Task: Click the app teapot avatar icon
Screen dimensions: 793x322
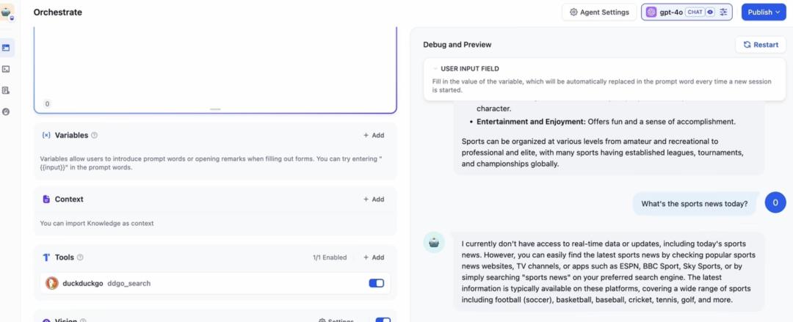Action: [7, 12]
